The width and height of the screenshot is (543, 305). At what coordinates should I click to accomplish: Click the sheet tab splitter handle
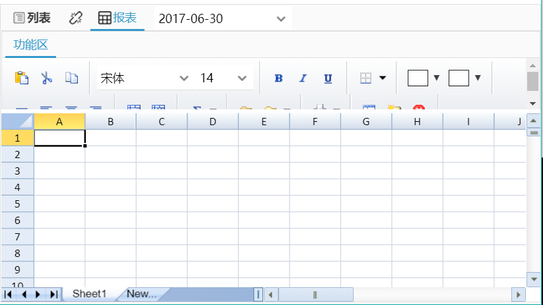259,294
